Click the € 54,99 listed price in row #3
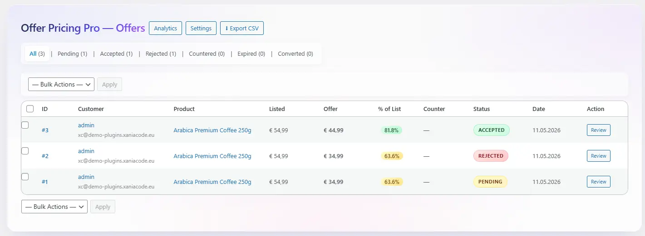Image resolution: width=645 pixels, height=236 pixels. tap(279, 130)
